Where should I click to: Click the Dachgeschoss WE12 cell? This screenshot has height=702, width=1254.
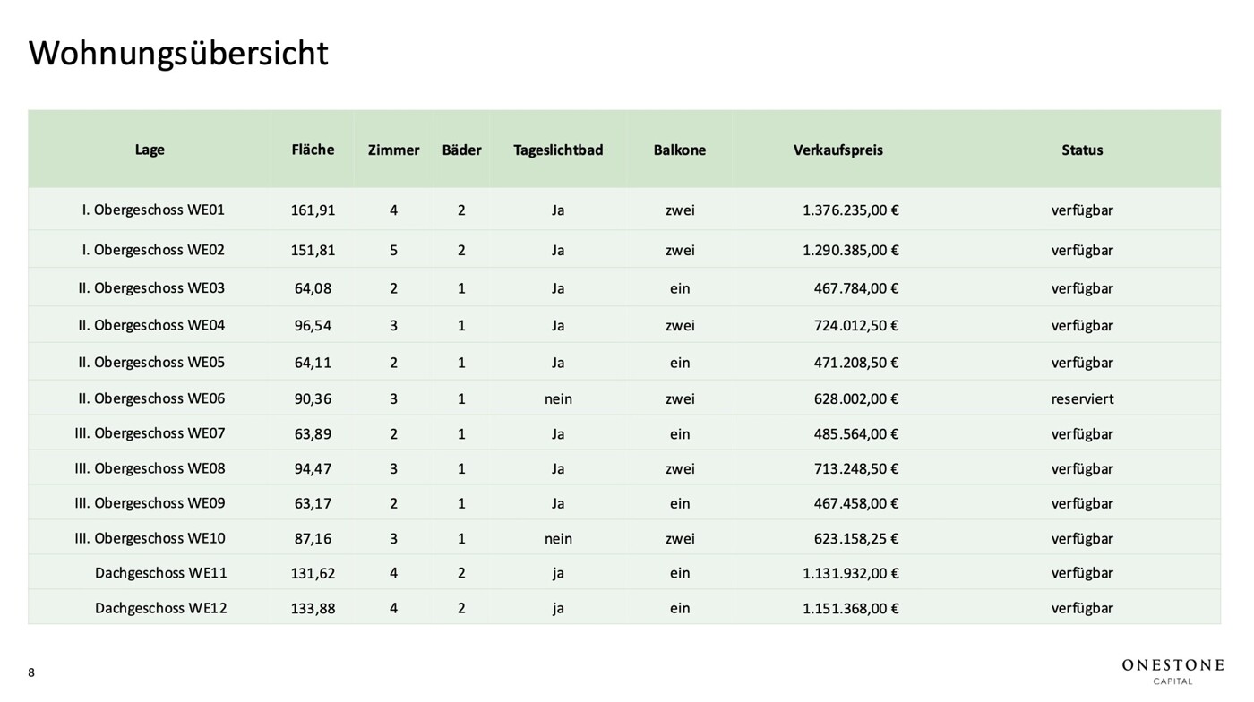pyautogui.click(x=161, y=608)
